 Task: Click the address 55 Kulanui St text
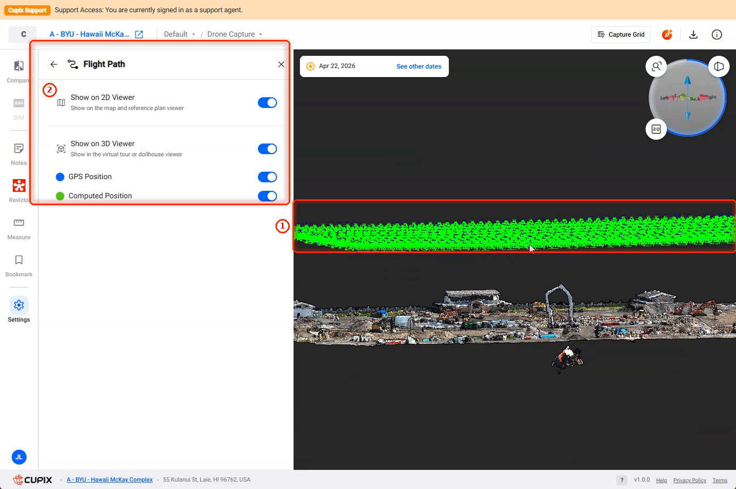coord(206,480)
